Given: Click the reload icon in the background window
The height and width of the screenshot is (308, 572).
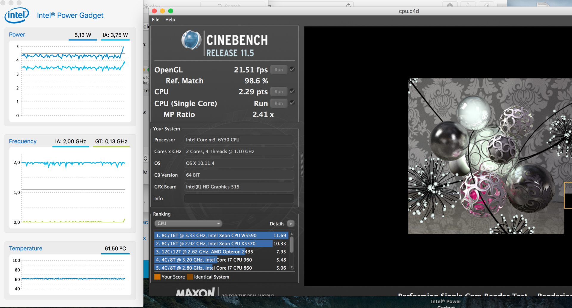Looking at the screenshot, I should pos(348,5).
